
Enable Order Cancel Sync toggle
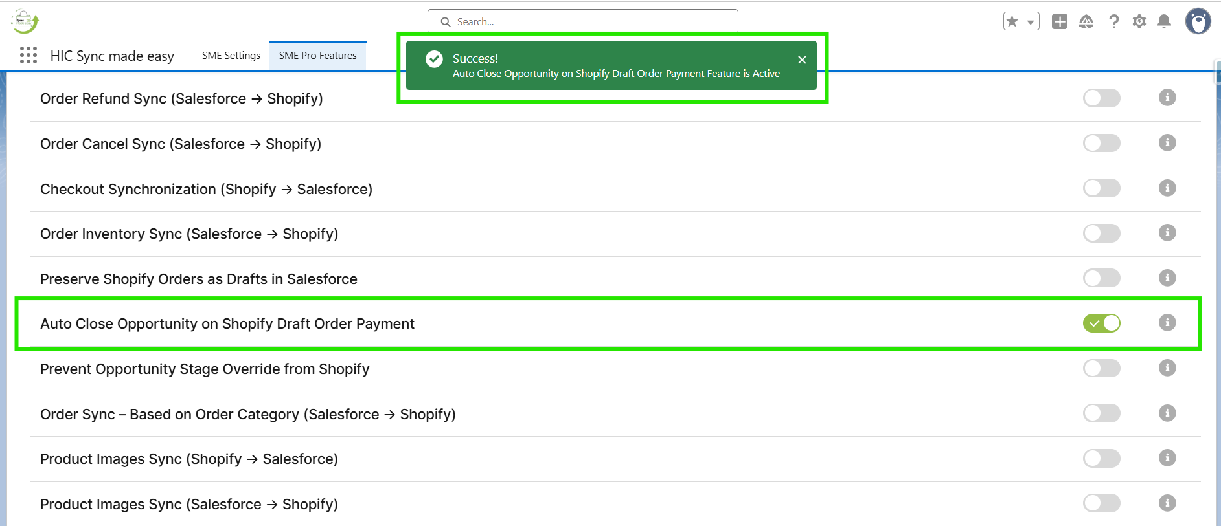[1101, 143]
